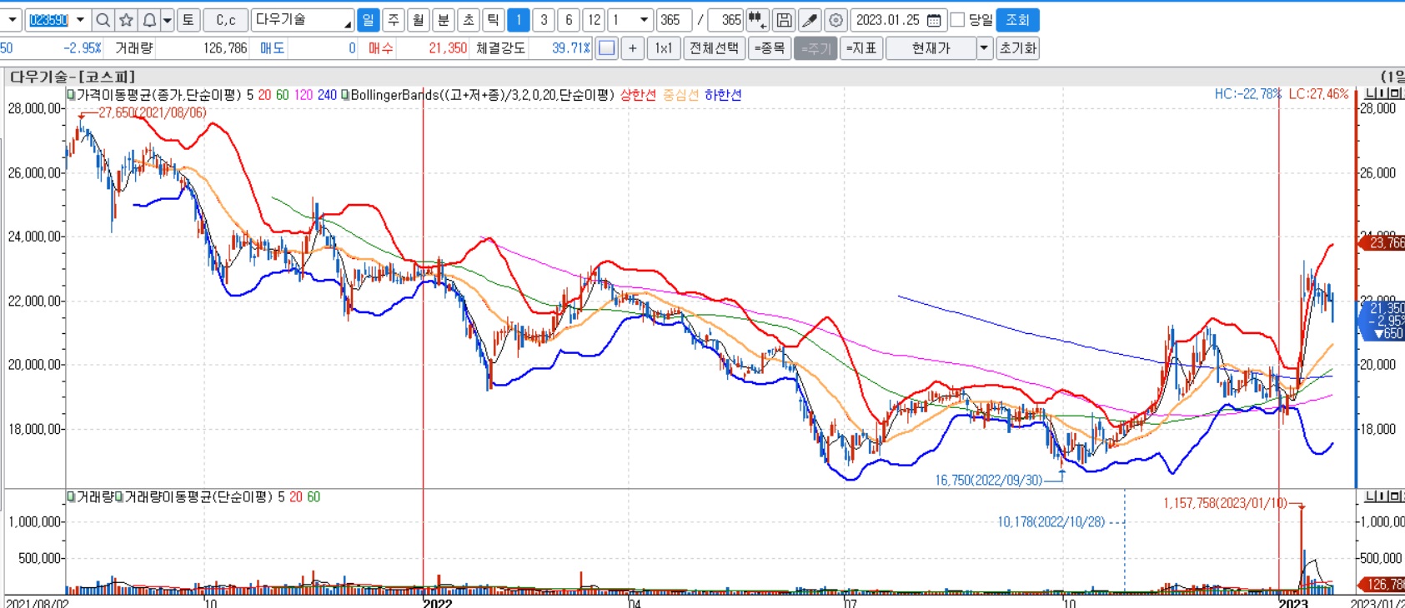
Task: Click the volume peak label 1,157,758(2023/01/10)
Action: tap(1226, 504)
